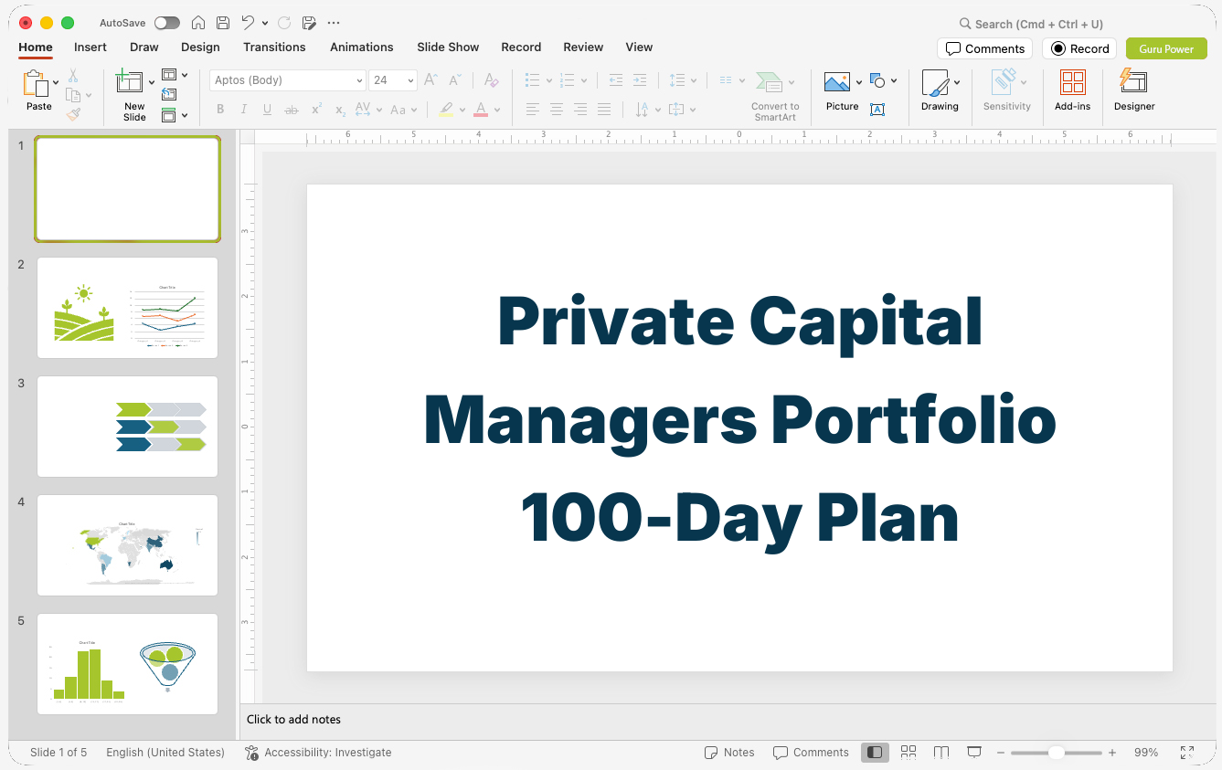The image size is (1222, 770).
Task: Toggle bold formatting
Action: pos(220,110)
